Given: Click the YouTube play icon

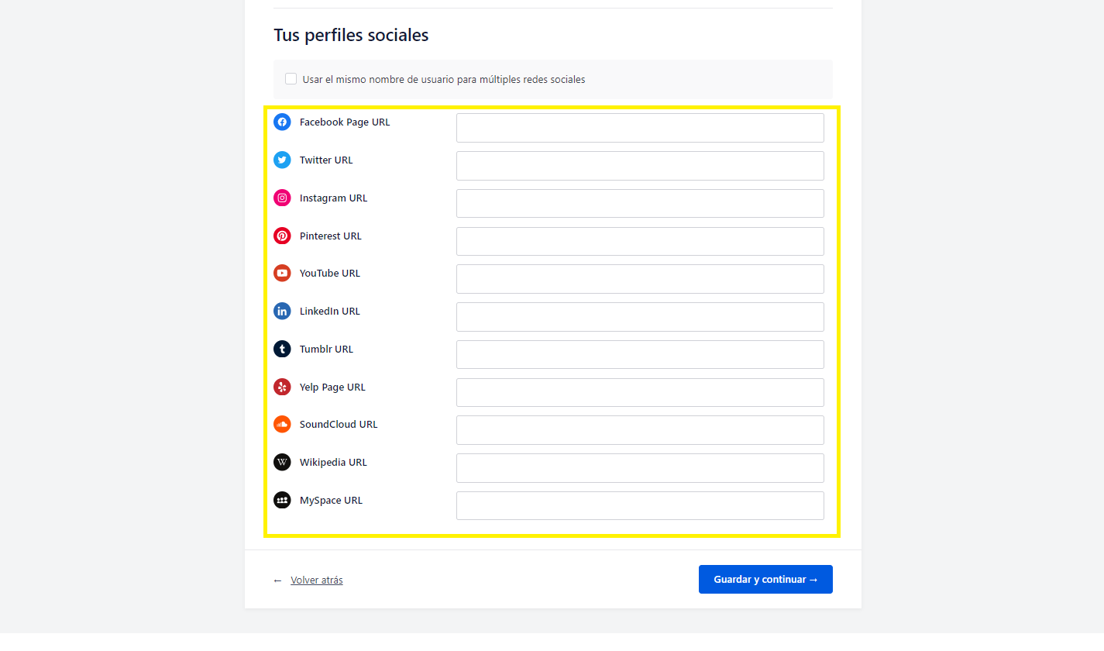Looking at the screenshot, I should tap(282, 273).
